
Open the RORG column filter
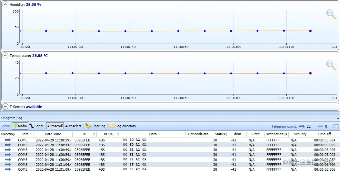tap(118, 134)
